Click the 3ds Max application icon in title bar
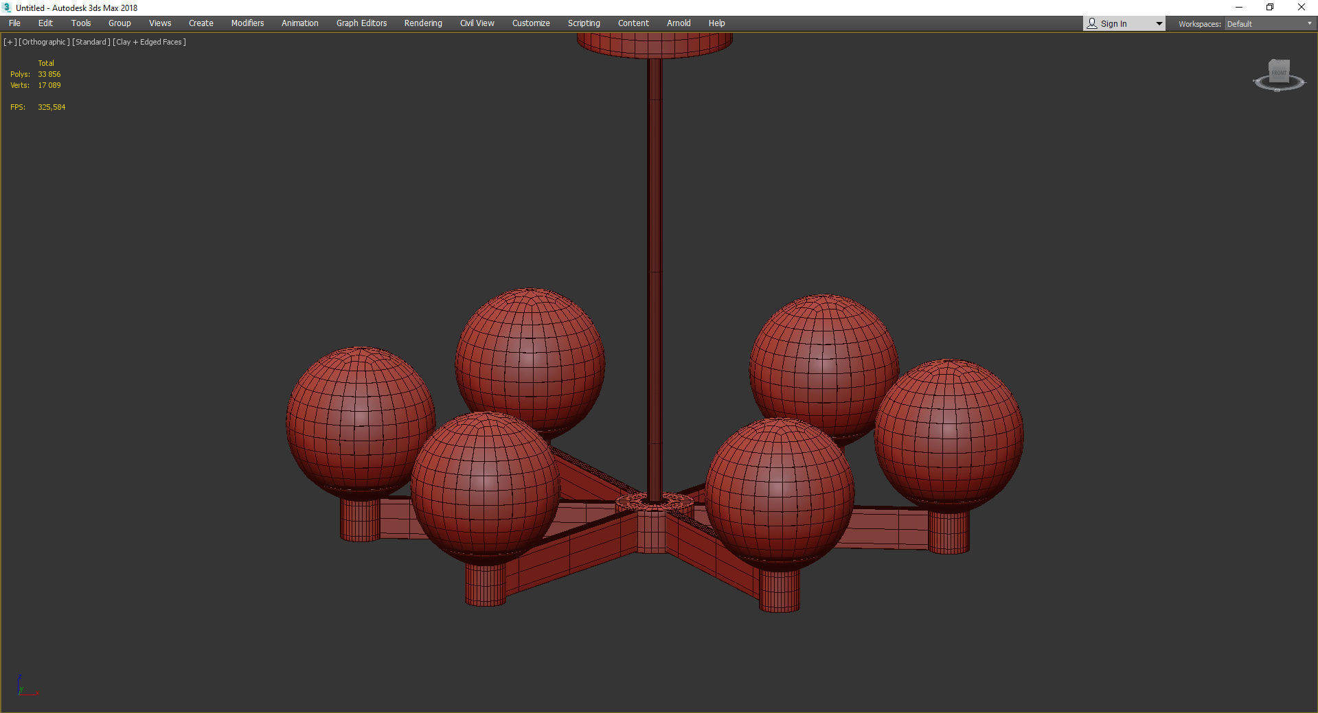The image size is (1318, 713). pos(7,8)
